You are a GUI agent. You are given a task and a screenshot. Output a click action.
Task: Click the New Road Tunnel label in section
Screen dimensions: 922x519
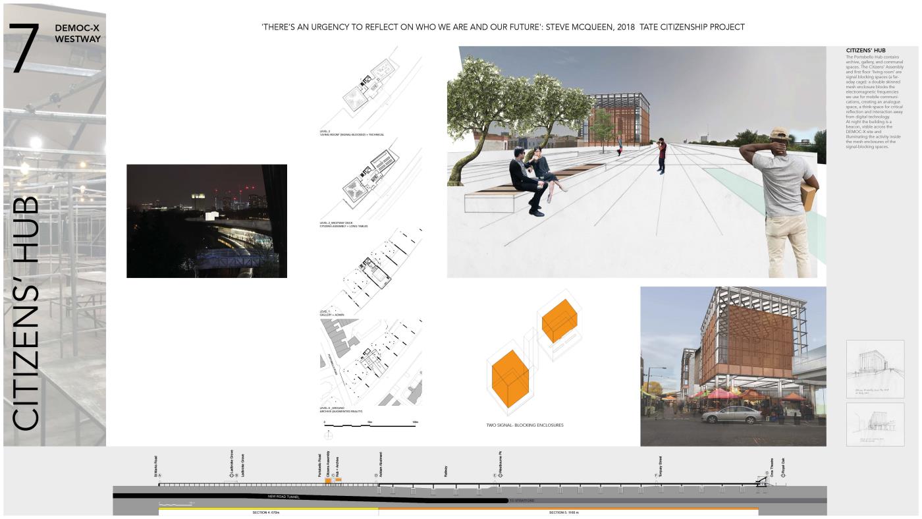click(x=284, y=497)
